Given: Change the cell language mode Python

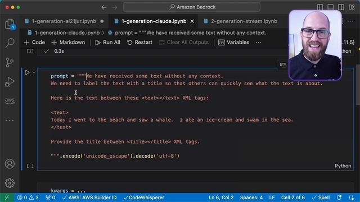Looking at the screenshot, I should pos(343,166).
